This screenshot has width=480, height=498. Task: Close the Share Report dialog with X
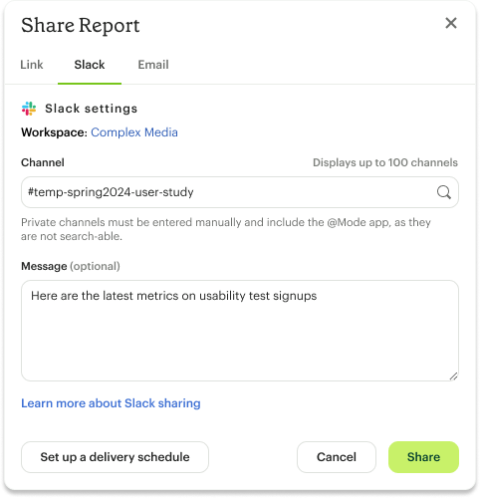pos(451,23)
